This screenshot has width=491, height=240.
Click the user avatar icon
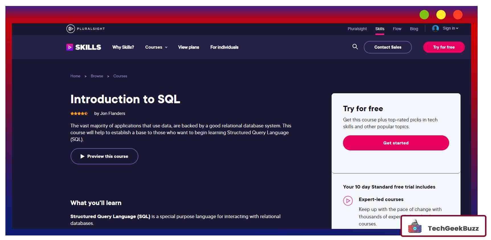tap(435, 28)
